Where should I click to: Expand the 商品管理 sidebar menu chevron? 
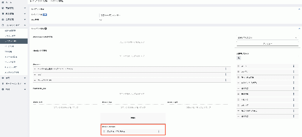[x=25, y=8]
